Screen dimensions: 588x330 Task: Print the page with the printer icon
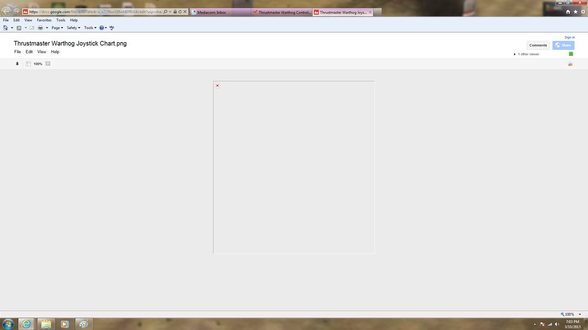(x=40, y=28)
